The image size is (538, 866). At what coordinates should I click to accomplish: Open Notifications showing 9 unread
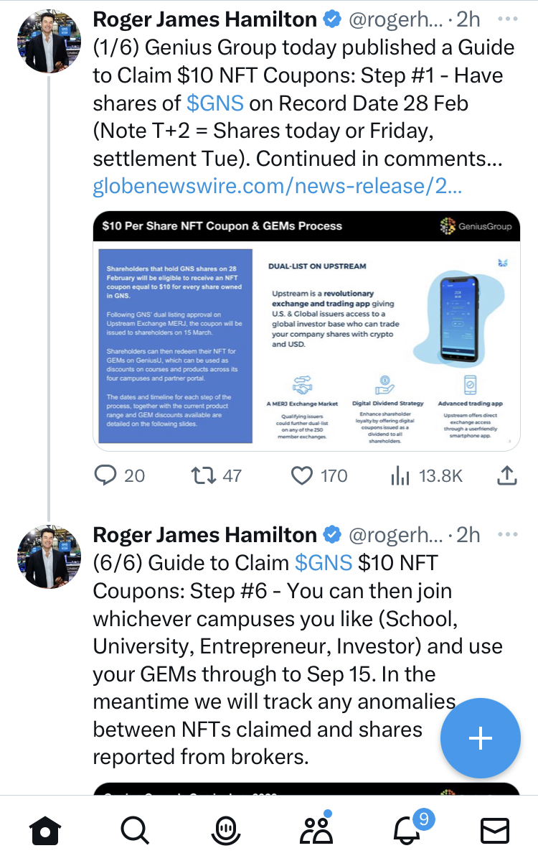[406, 830]
